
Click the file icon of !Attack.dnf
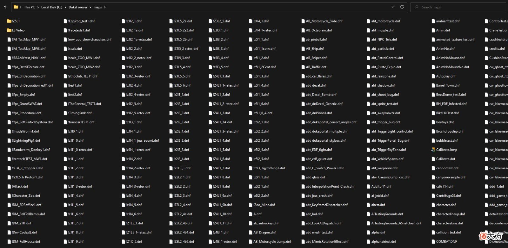click(9, 187)
